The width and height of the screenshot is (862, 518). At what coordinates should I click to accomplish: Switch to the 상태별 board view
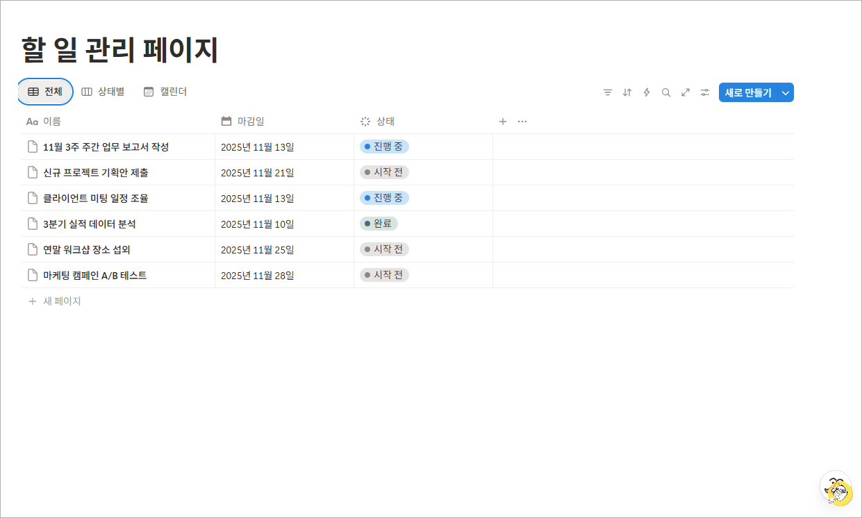click(103, 91)
